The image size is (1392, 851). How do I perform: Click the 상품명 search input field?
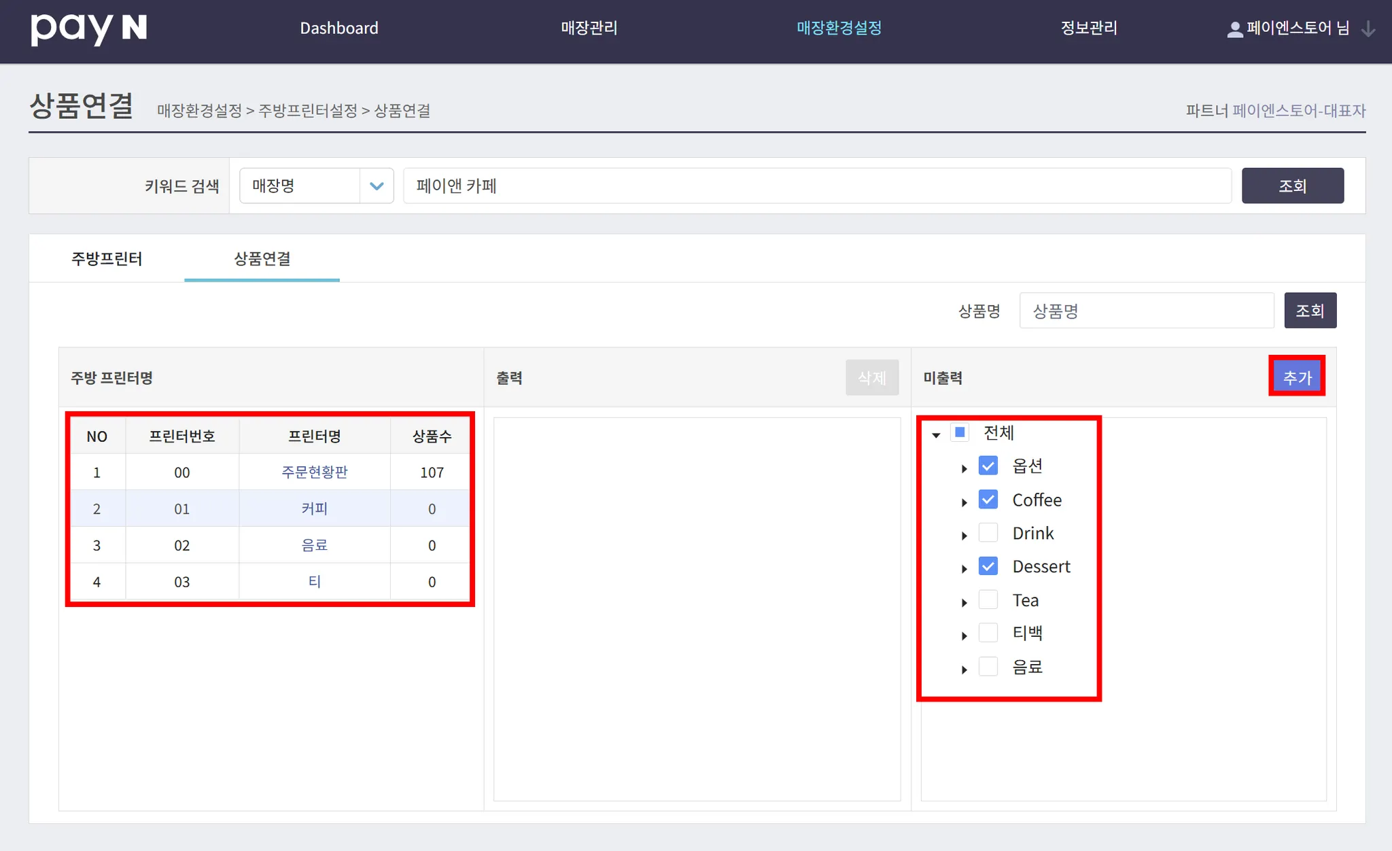pos(1146,311)
